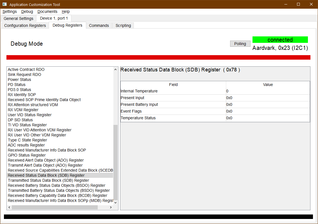Viewport: 318px width, 224px height.
Task: Click the Event Flags field
Action: [x=173, y=111]
